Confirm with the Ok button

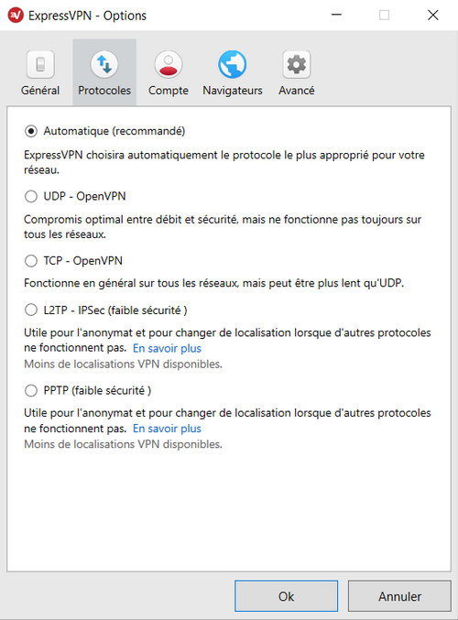pos(286,596)
